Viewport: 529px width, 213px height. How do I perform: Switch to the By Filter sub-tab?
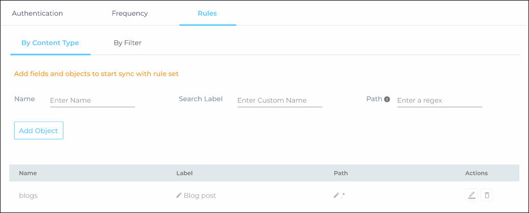click(127, 43)
